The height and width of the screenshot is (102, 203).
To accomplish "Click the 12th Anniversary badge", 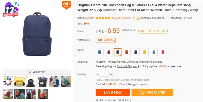I will pyautogui.click(x=11, y=9).
